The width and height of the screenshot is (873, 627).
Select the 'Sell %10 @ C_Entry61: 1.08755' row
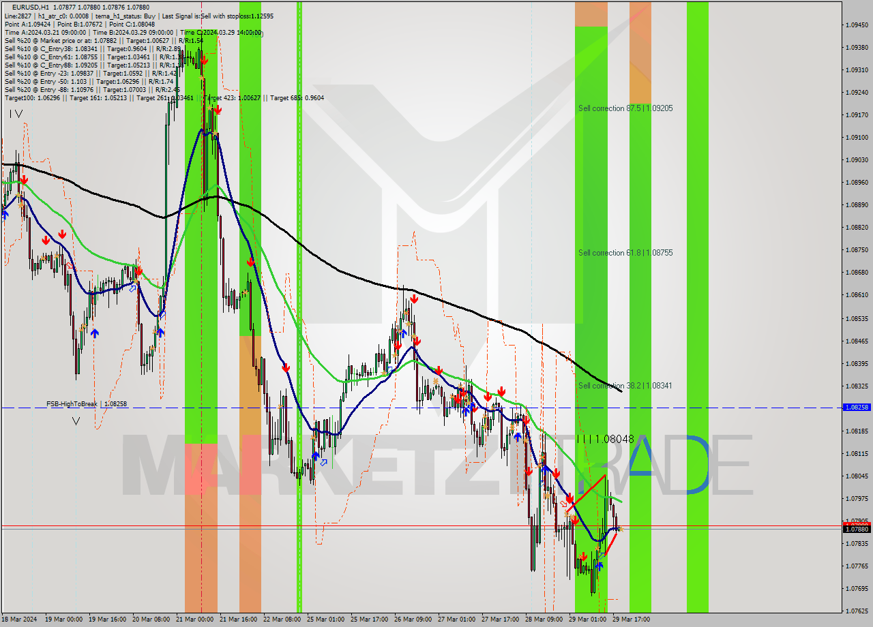[93, 57]
